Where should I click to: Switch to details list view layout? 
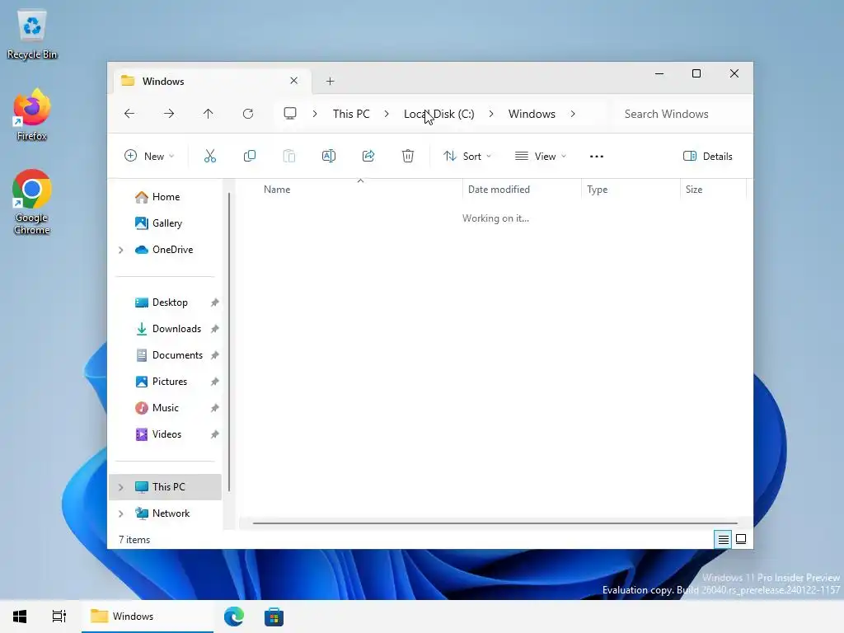click(x=724, y=539)
